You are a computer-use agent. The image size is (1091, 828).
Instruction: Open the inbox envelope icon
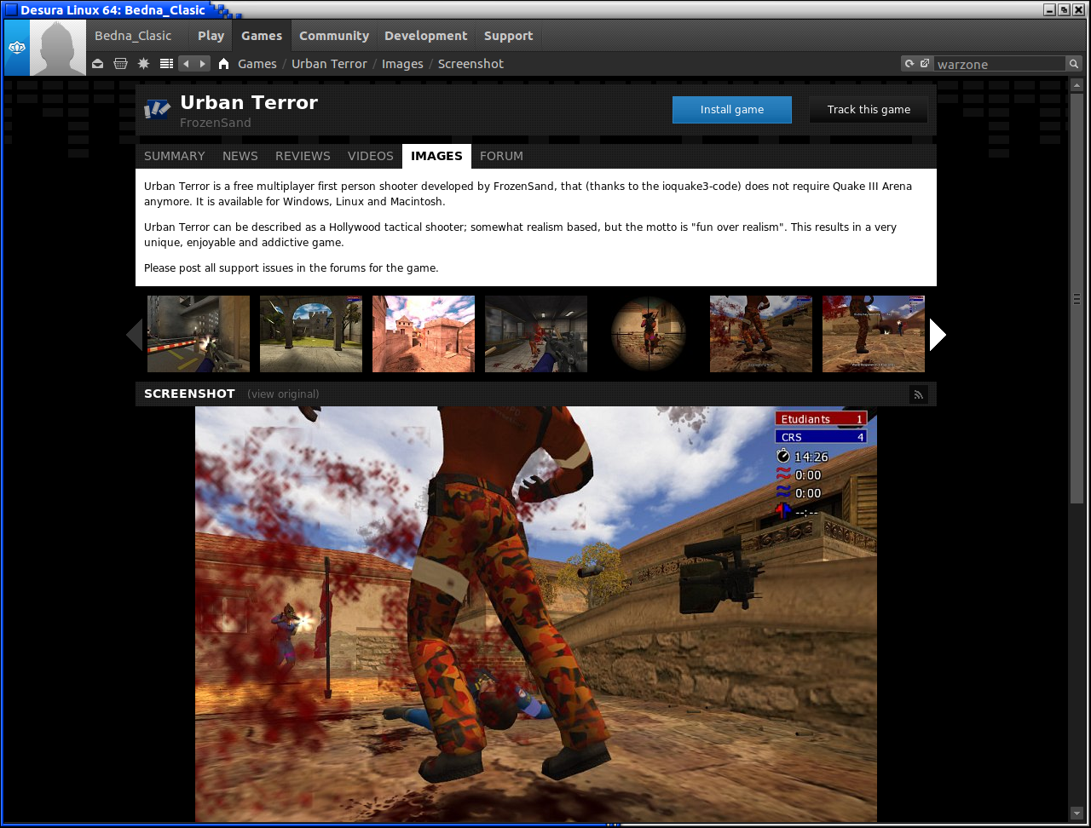pos(98,64)
